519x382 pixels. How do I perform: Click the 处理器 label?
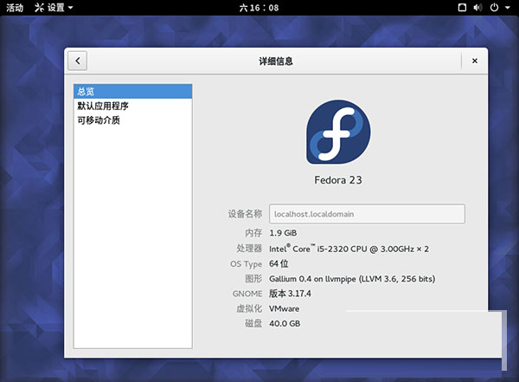249,249
